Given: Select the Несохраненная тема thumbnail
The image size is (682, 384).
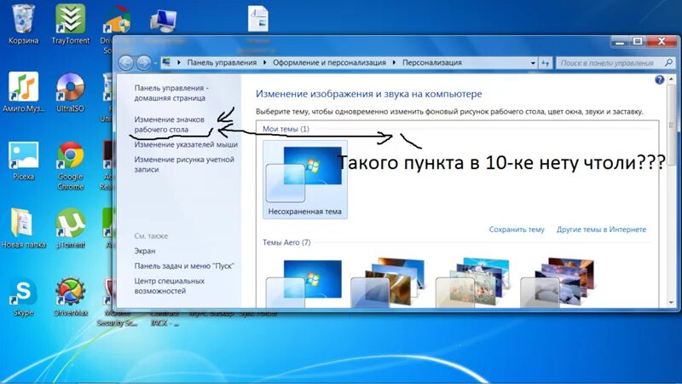Looking at the screenshot, I should (x=305, y=179).
